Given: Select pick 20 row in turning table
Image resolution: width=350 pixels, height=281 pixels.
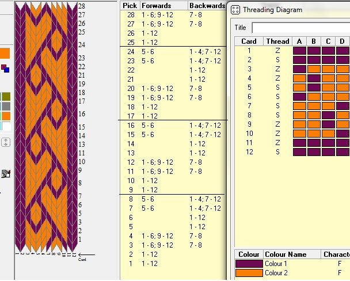Looking at the screenshot, I should pyautogui.click(x=173, y=89).
